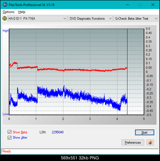This screenshot has height=161, width=160.
Task: Open the Help menu
Action: [22, 12]
